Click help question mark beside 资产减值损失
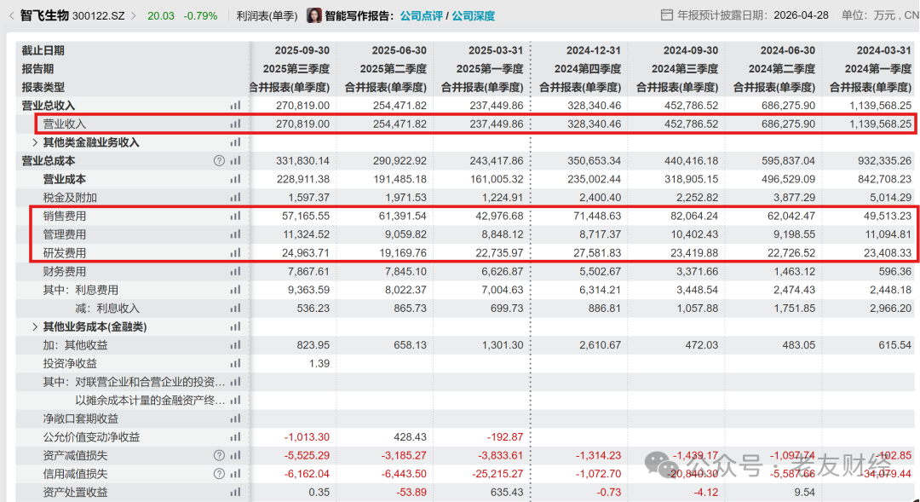 click(x=219, y=456)
